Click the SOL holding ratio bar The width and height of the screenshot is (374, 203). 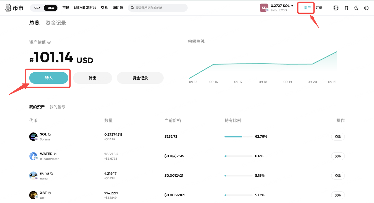(238, 137)
